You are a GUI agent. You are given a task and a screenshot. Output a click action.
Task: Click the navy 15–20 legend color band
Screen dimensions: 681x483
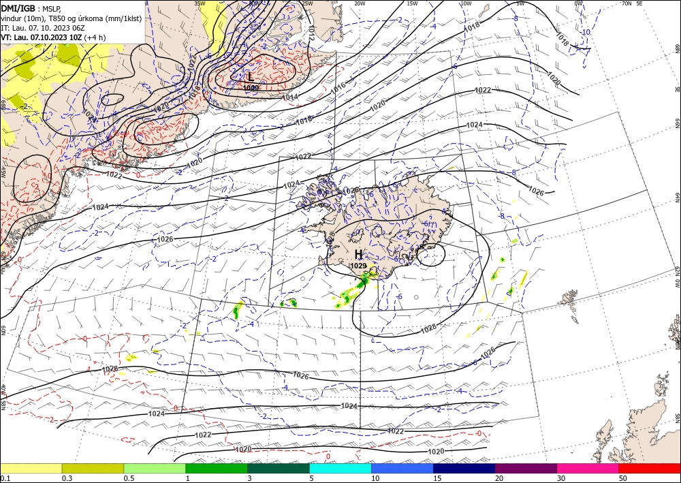[464, 468]
